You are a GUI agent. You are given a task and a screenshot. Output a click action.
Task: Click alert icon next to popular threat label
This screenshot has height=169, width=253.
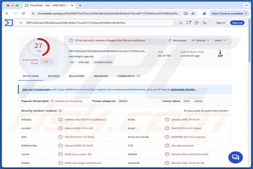[x=52, y=101]
